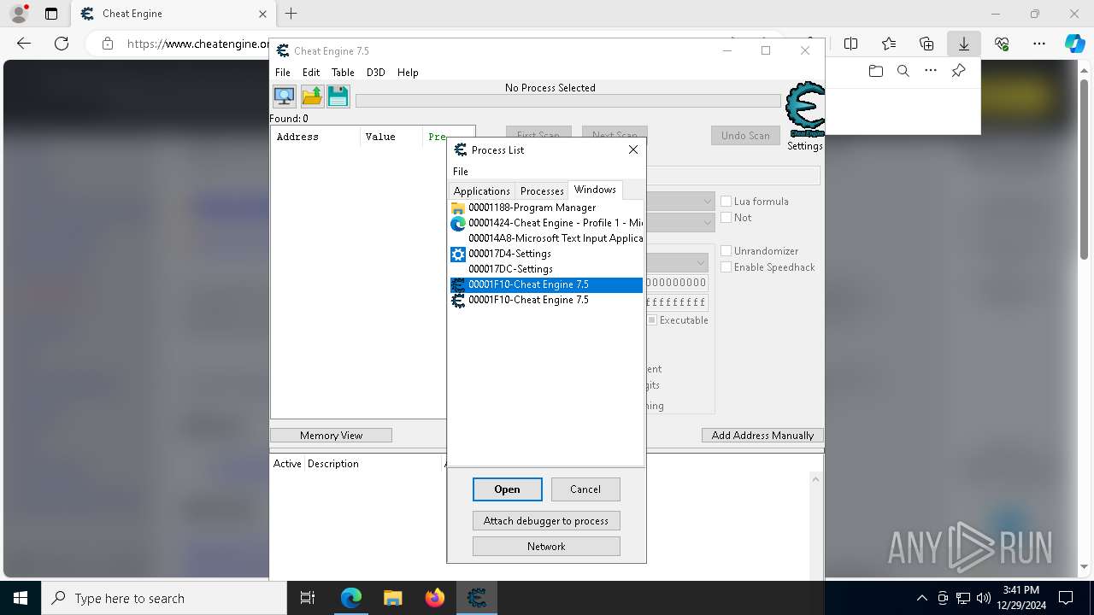The image size is (1094, 615).
Task: Open the Settings label under the logo
Action: (805, 146)
